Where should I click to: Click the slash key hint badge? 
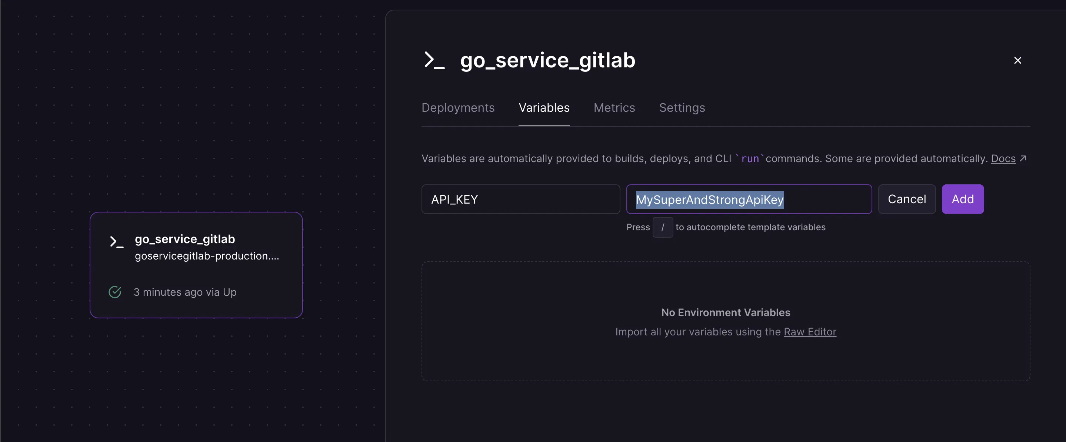[662, 227]
